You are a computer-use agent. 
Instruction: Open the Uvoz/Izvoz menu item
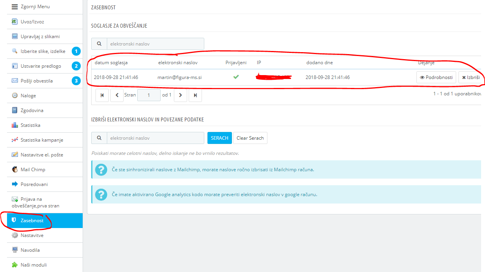(45, 22)
